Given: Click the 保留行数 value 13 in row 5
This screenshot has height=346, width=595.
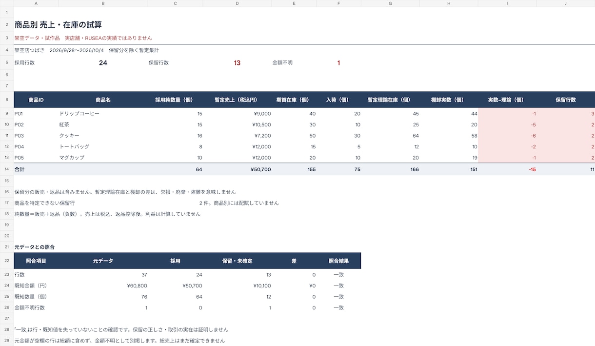Looking at the screenshot, I should 237,63.
